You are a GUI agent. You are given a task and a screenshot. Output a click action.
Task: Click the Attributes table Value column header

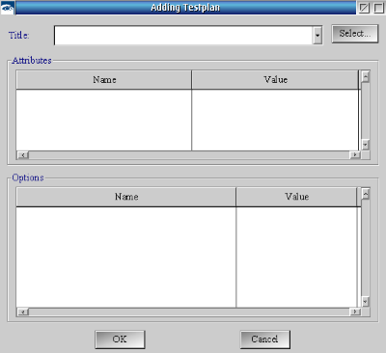click(x=275, y=80)
